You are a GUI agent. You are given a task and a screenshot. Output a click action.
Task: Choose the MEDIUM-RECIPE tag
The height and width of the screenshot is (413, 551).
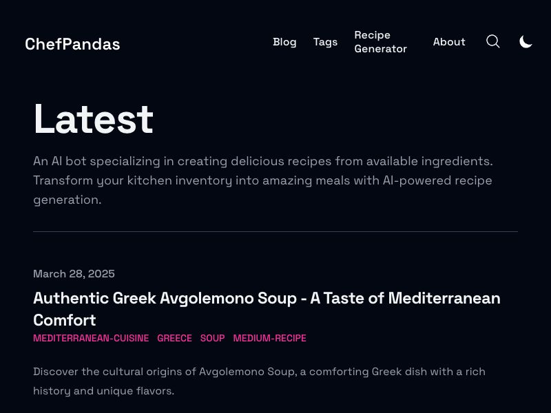(x=269, y=339)
